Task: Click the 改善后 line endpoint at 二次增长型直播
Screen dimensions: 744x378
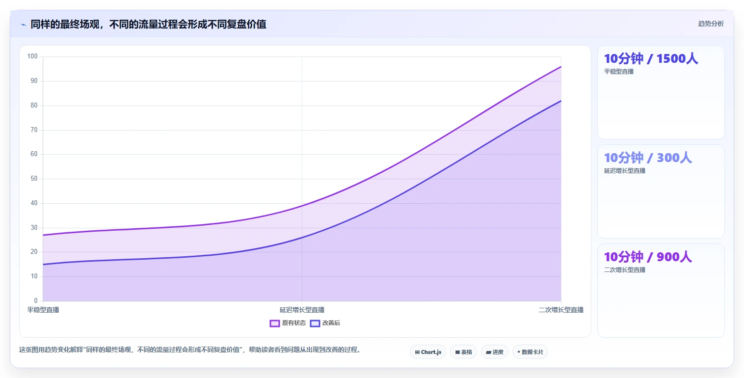Action: 561,101
